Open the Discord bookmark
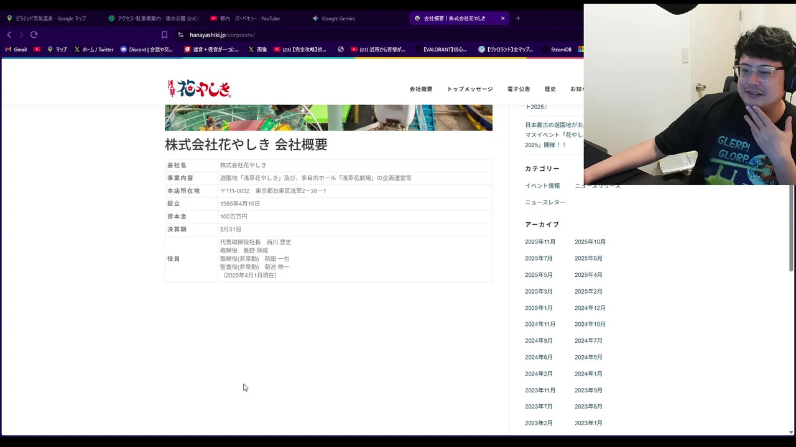Viewport: 796px width, 447px height. 147,49
